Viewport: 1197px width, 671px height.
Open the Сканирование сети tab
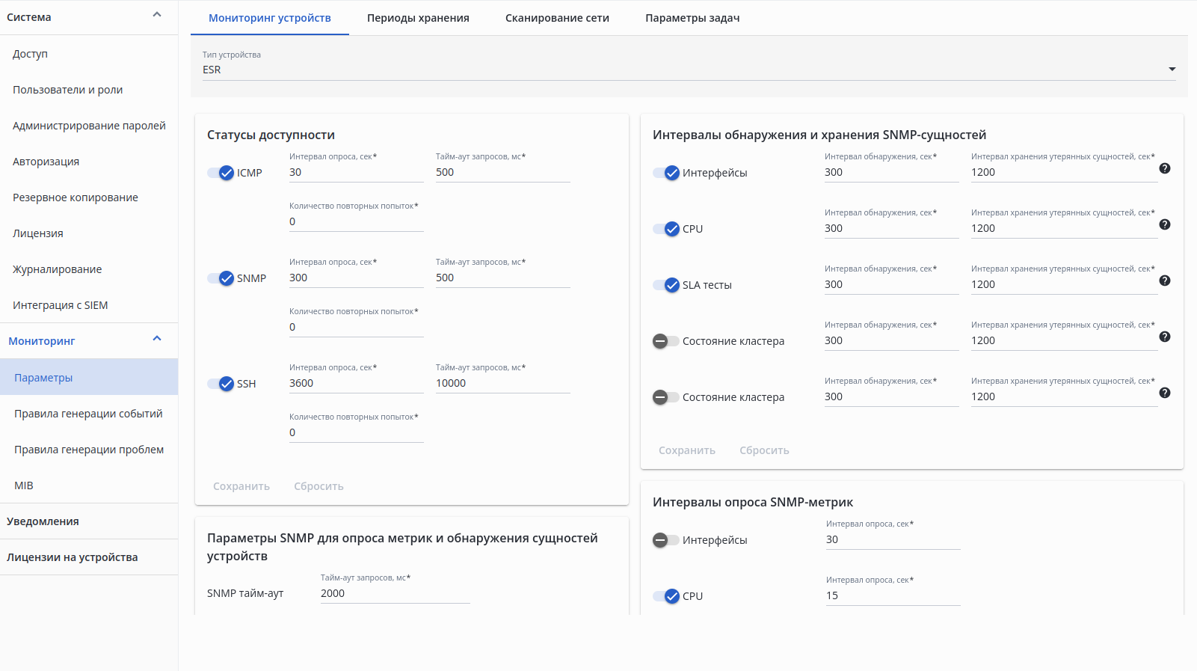557,18
